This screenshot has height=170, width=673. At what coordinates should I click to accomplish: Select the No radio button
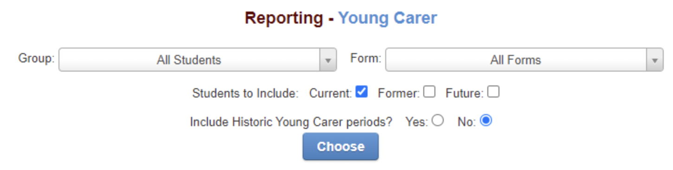486,121
